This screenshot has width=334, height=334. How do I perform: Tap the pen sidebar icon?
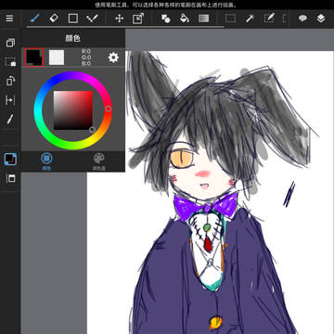pyautogui.click(x=10, y=119)
